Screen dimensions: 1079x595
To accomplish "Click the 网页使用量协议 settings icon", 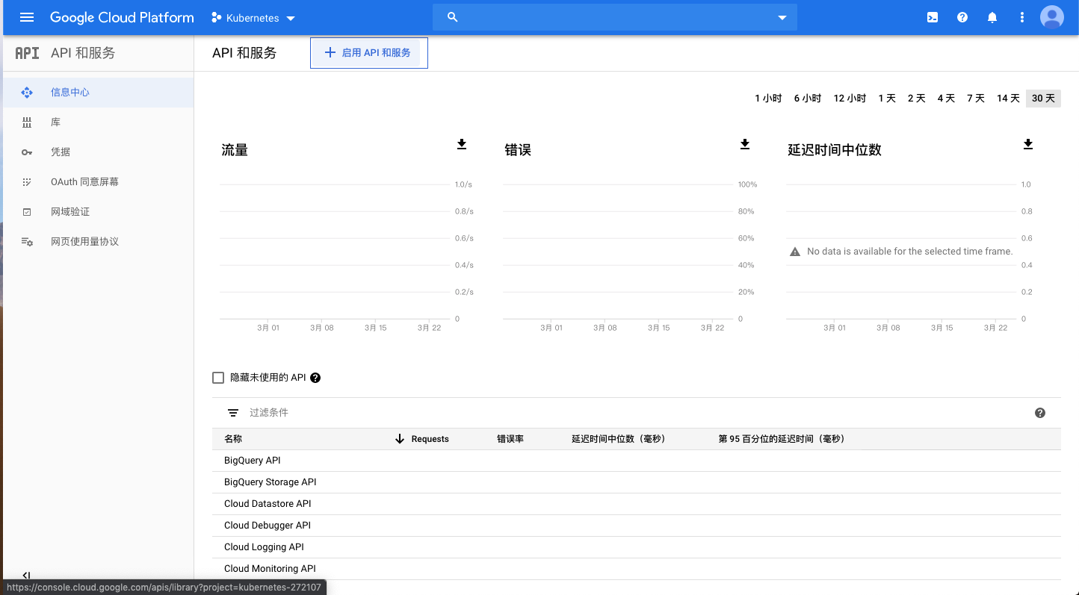I will [x=27, y=242].
